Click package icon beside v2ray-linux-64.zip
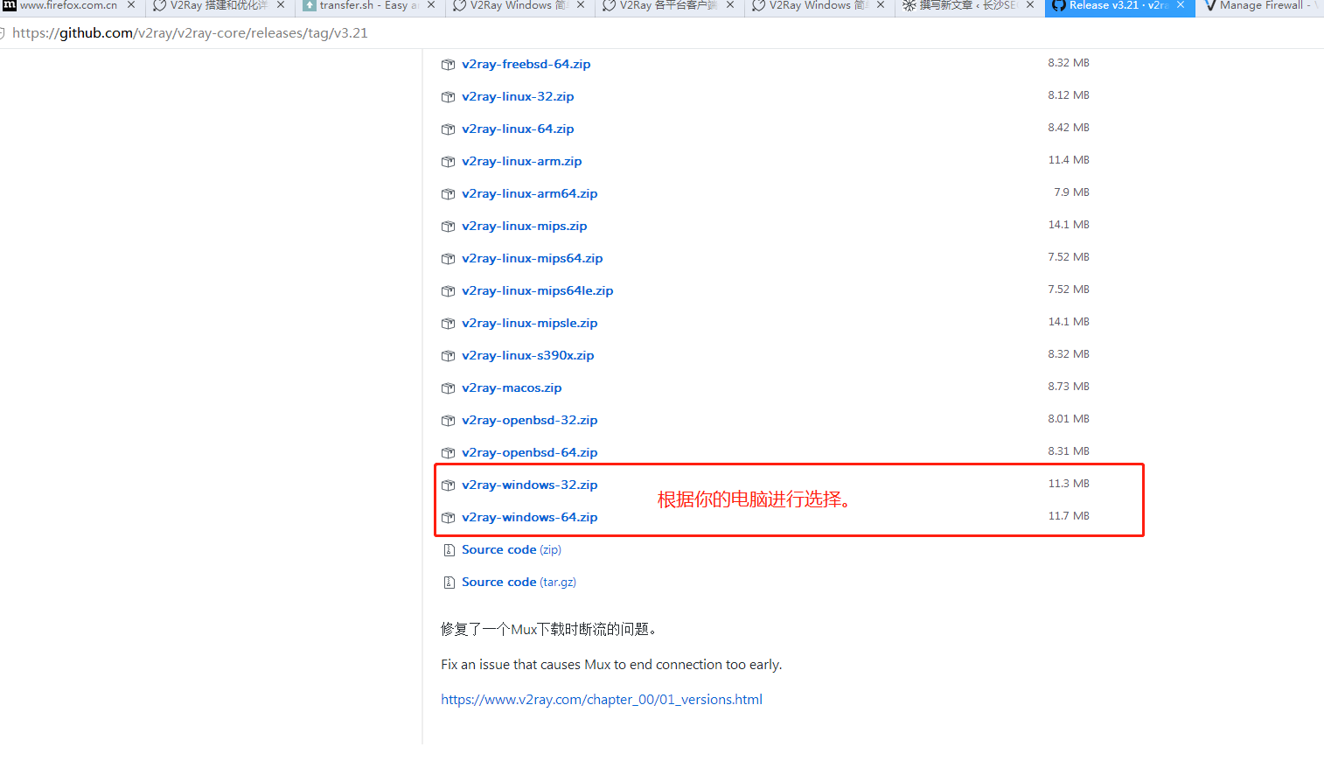Image resolution: width=1324 pixels, height=768 pixels. [448, 129]
